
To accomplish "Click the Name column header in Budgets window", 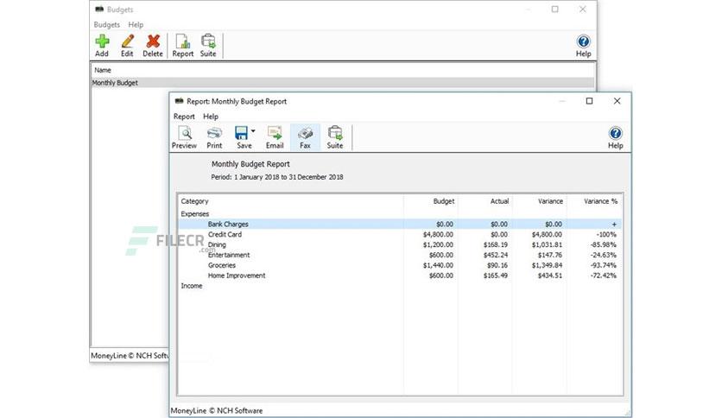I will tap(103, 70).
